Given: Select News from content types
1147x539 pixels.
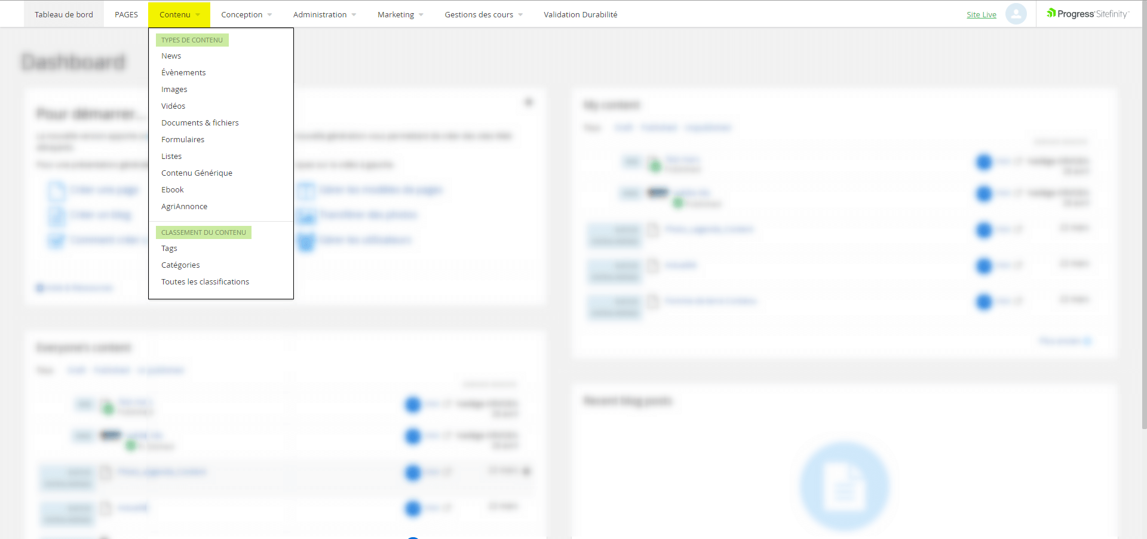Looking at the screenshot, I should tap(171, 56).
